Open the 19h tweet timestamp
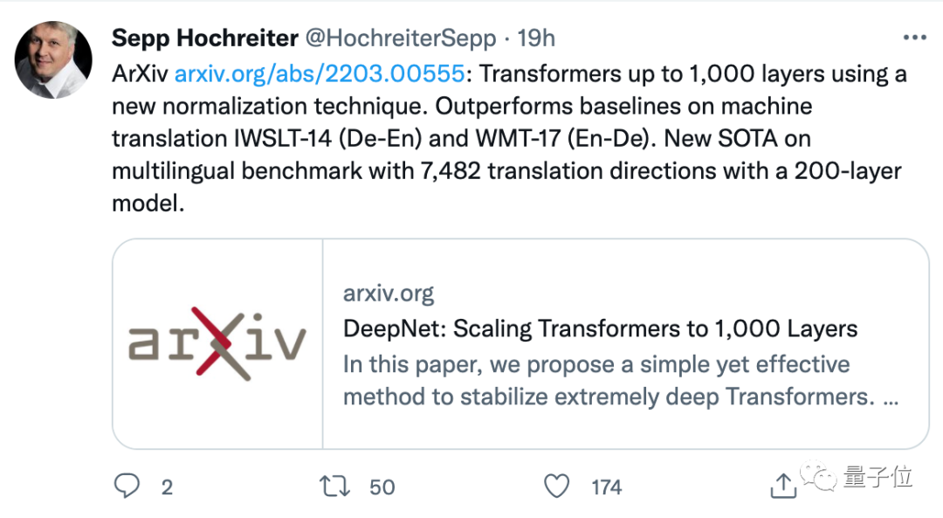This screenshot has width=943, height=518. (x=536, y=38)
